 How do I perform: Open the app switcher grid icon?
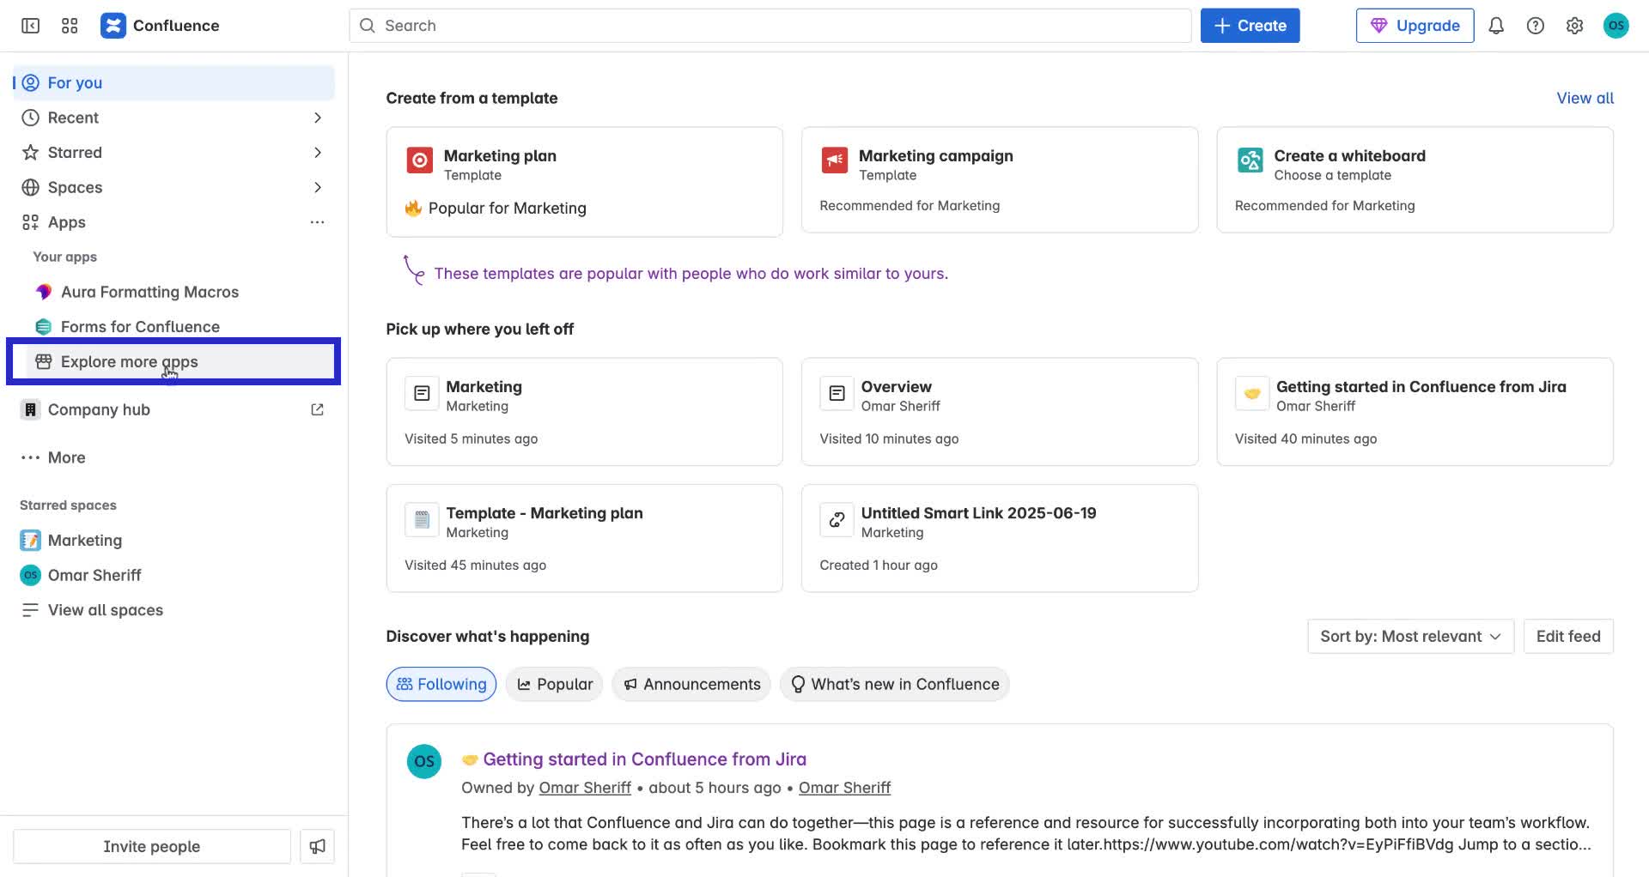click(70, 25)
